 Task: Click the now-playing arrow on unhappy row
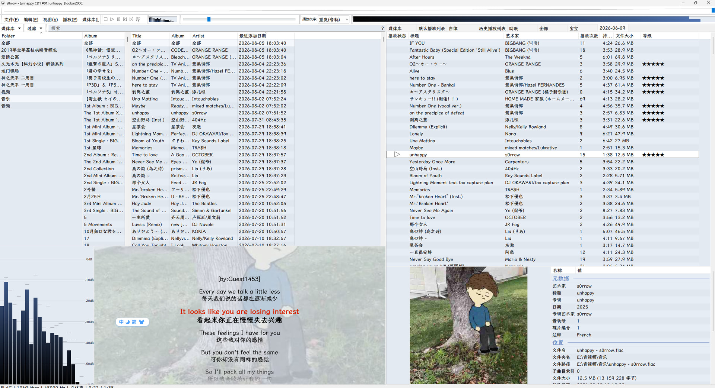coord(397,155)
